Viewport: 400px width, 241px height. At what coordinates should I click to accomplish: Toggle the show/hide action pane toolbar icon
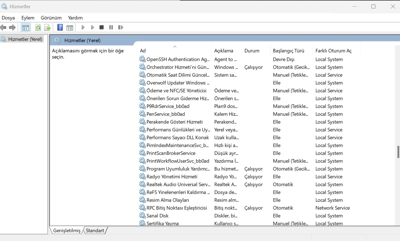pos(70,27)
